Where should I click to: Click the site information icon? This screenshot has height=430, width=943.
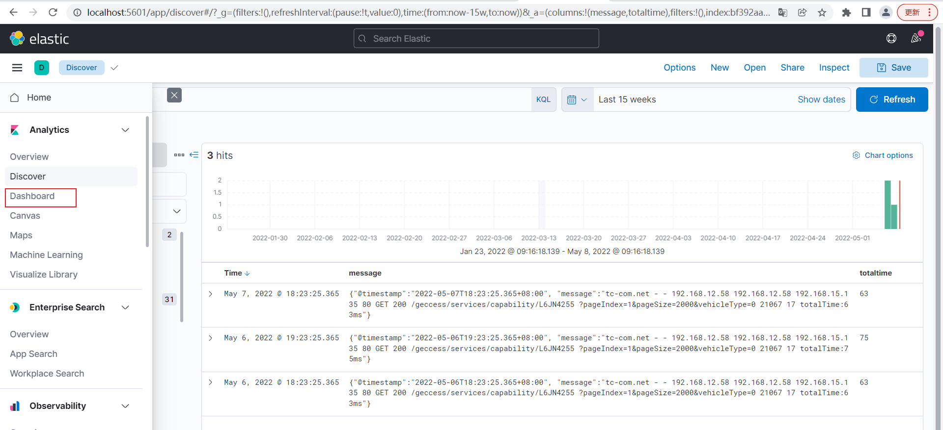tap(77, 12)
